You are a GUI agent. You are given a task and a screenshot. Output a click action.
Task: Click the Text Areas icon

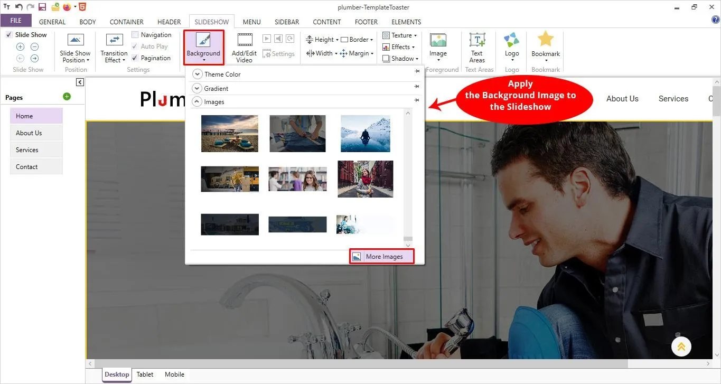(477, 40)
